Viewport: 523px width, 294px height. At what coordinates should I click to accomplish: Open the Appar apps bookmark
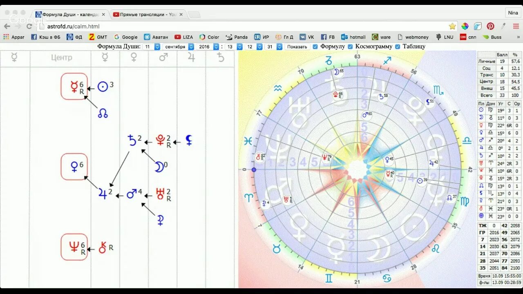[x=14, y=37]
